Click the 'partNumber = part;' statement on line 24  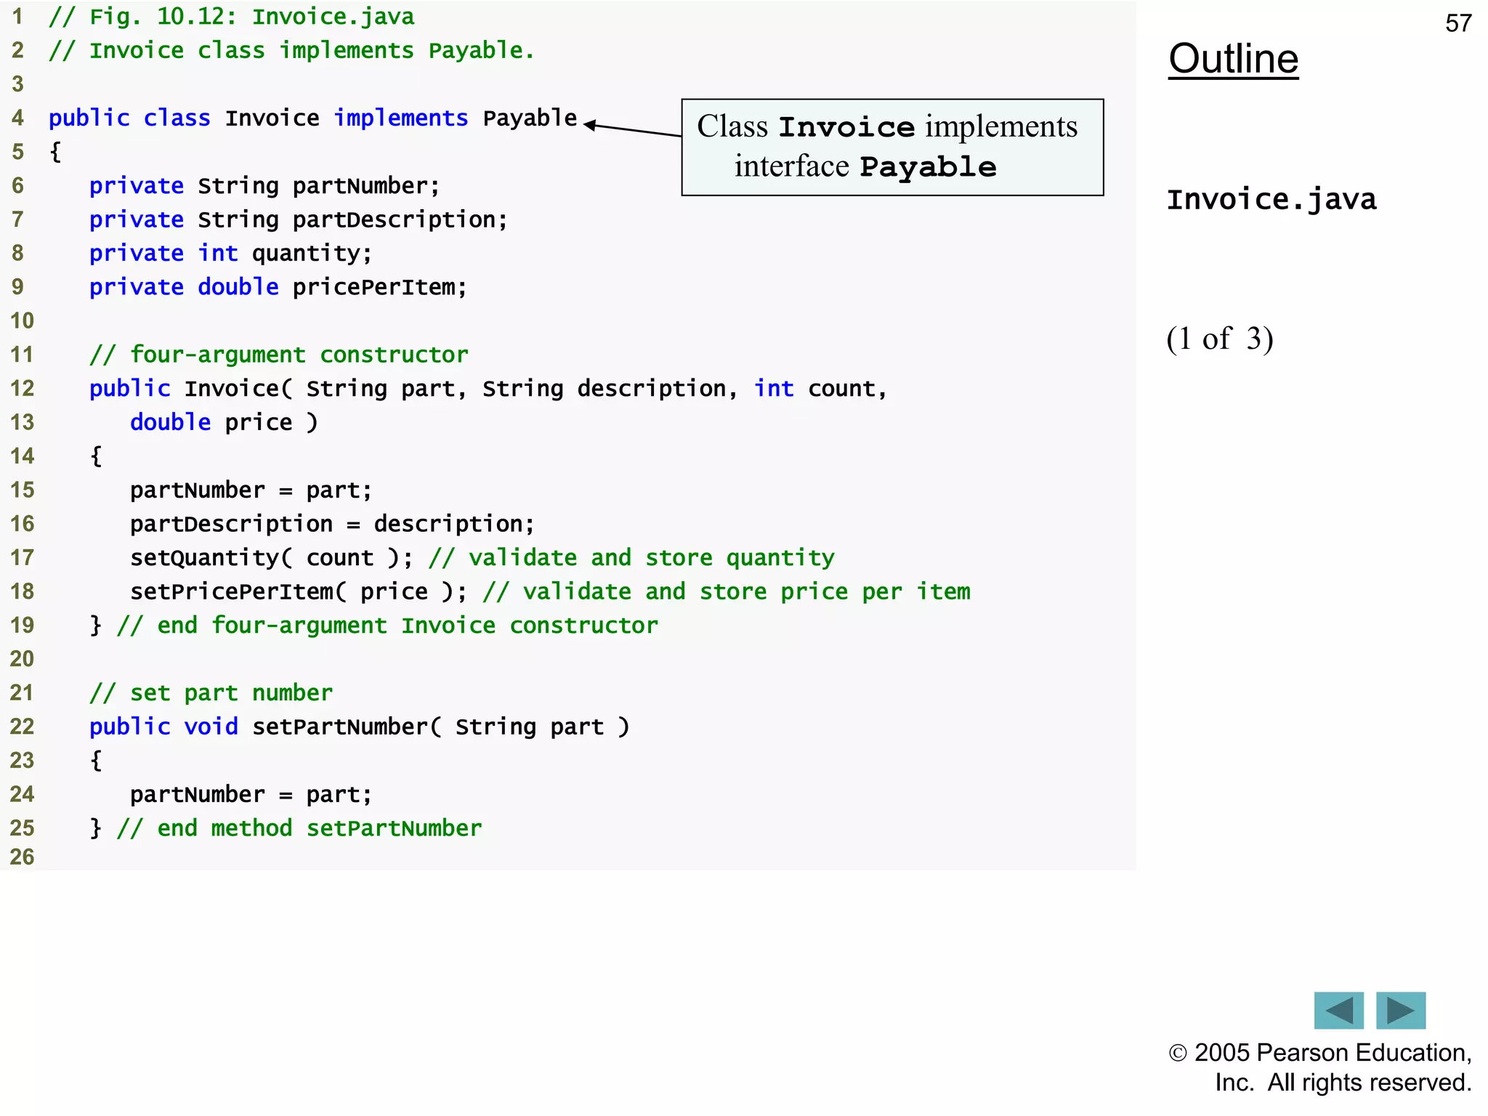coord(251,794)
